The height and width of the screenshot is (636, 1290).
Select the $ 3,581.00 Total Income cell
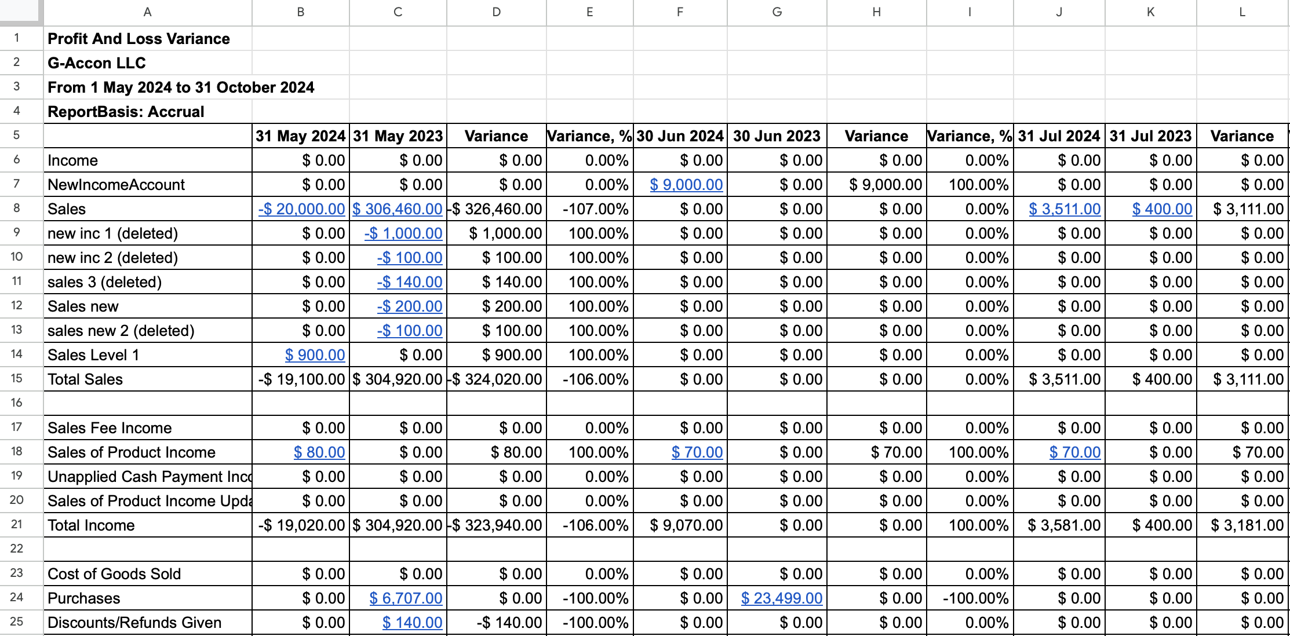pyautogui.click(x=1059, y=525)
